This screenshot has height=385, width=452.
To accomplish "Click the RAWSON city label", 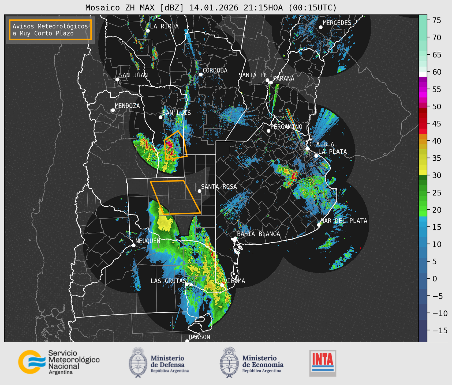I will pos(200,337).
